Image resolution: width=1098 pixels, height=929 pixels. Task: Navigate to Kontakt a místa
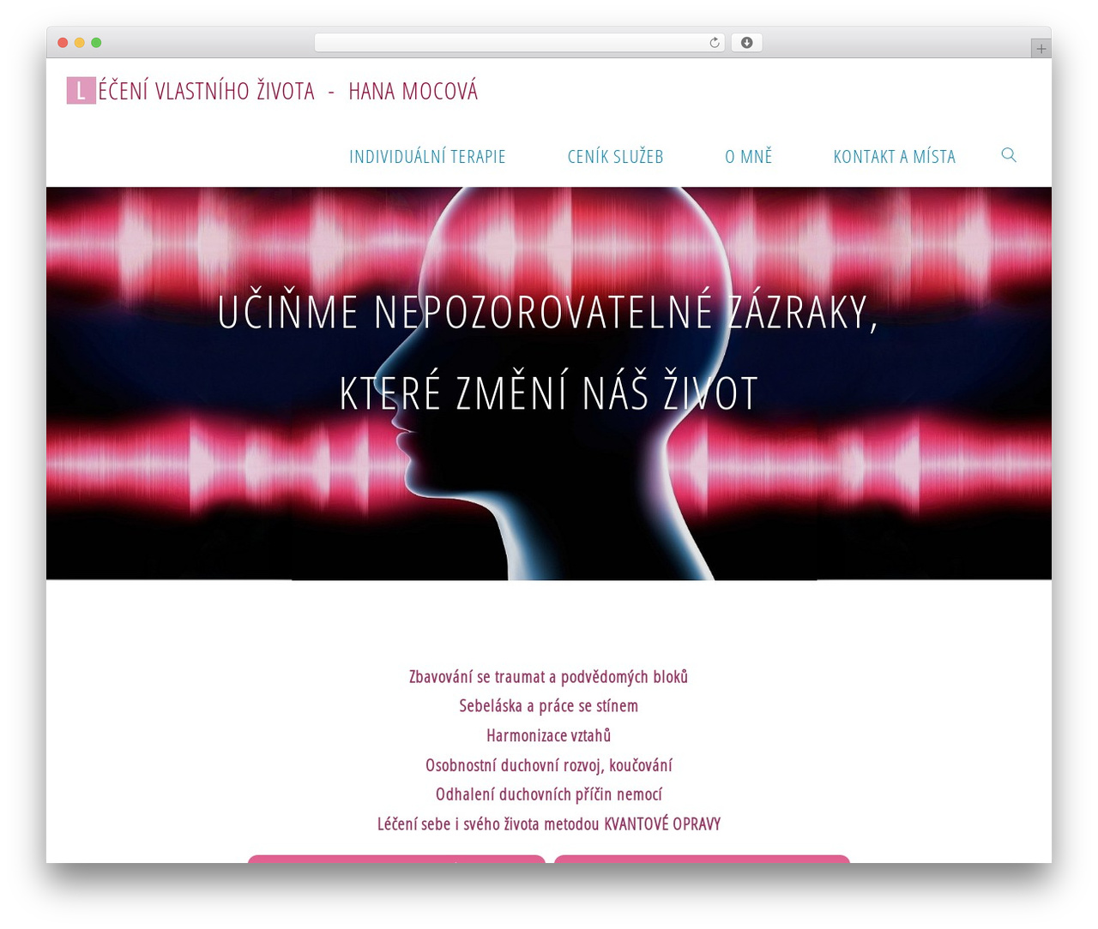pyautogui.click(x=894, y=157)
